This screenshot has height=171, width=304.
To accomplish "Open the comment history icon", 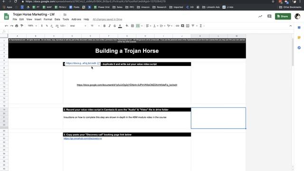I will click(x=269, y=17).
